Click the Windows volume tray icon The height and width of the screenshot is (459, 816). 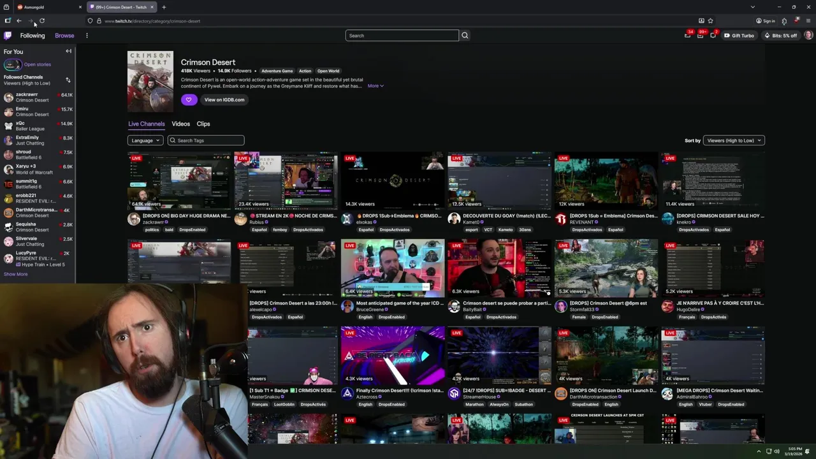tap(776, 451)
